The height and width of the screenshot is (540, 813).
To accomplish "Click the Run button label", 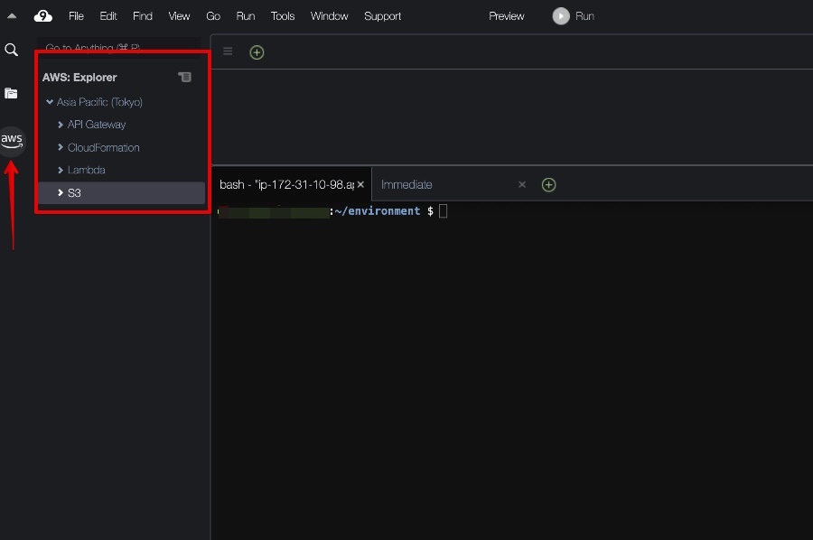I will click(x=584, y=16).
